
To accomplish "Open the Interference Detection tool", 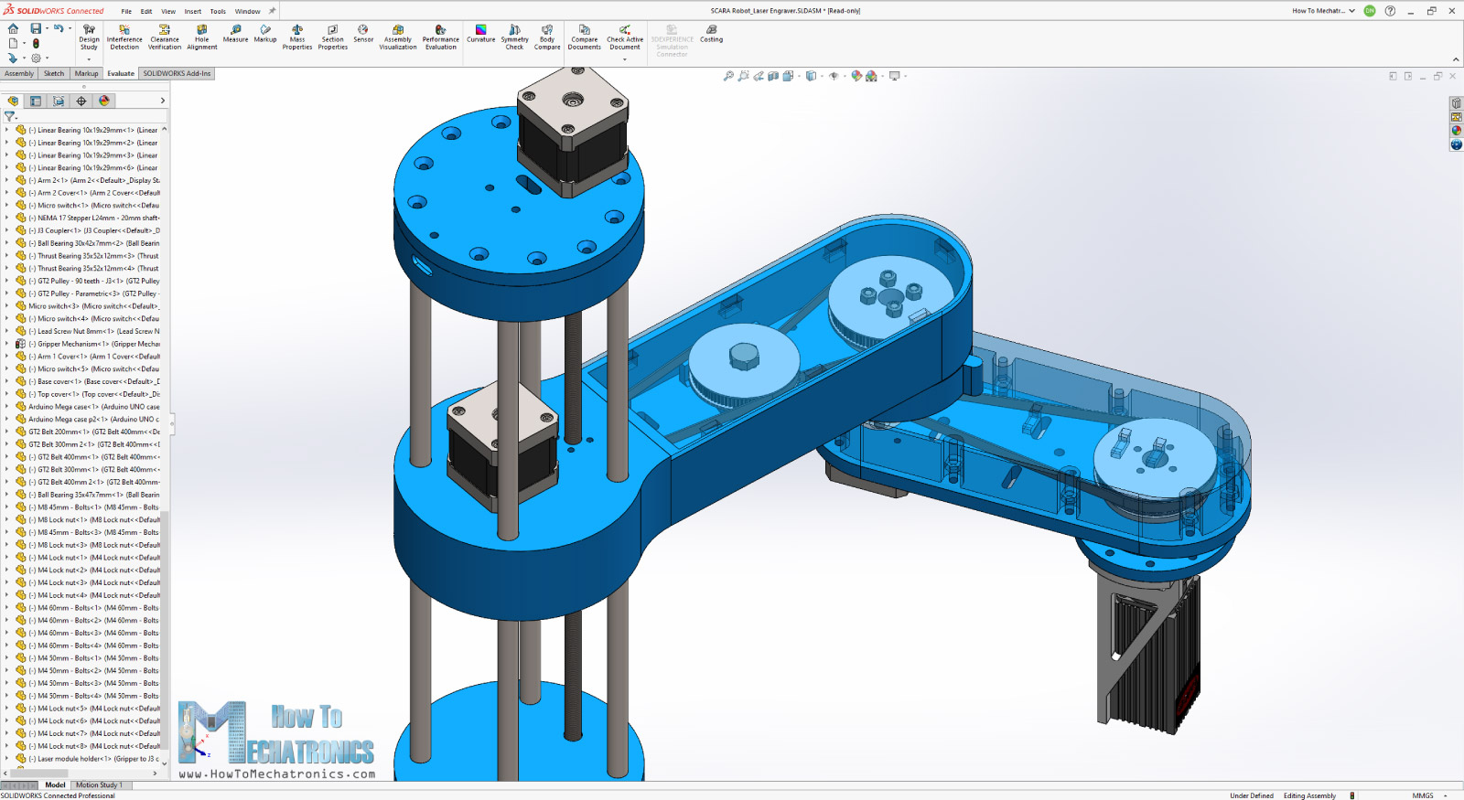I will (x=124, y=36).
